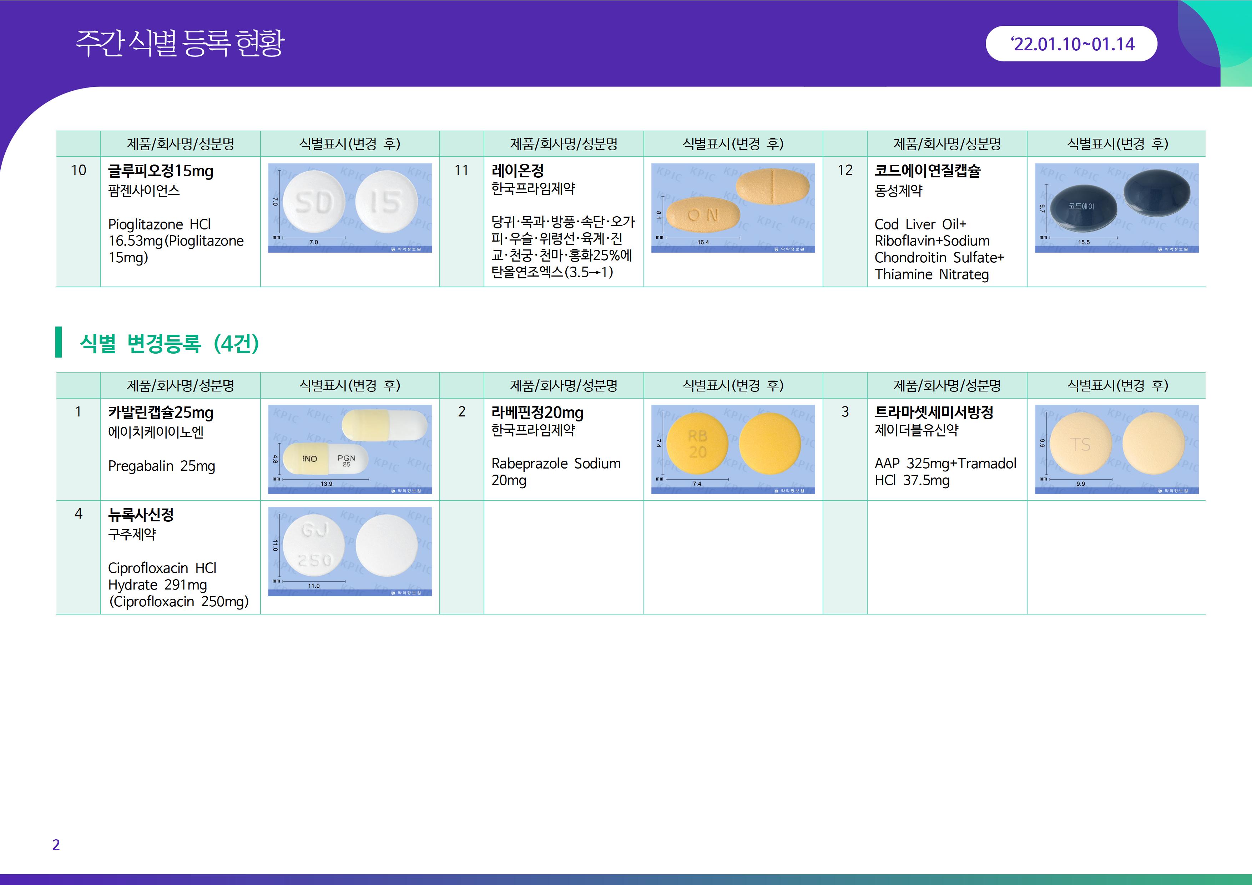Select the product name 글루피오정15mg
The height and width of the screenshot is (885, 1252).
click(160, 171)
